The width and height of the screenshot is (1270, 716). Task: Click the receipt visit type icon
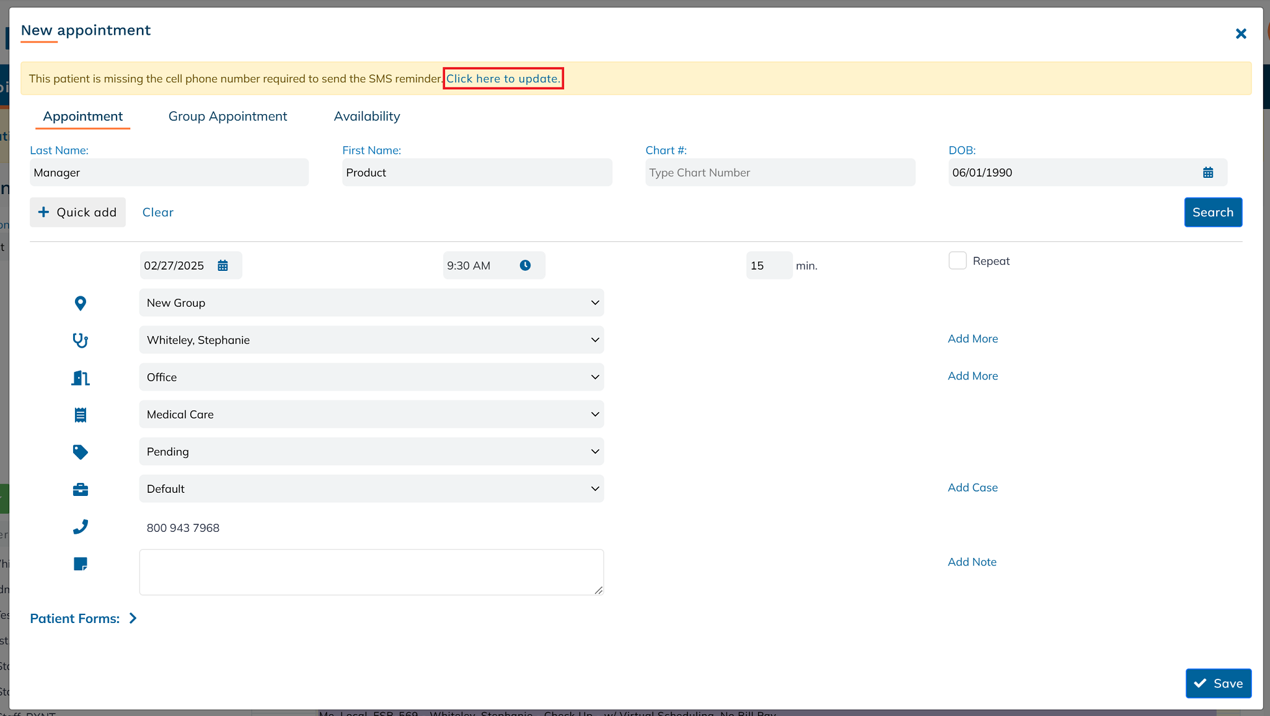tap(81, 415)
